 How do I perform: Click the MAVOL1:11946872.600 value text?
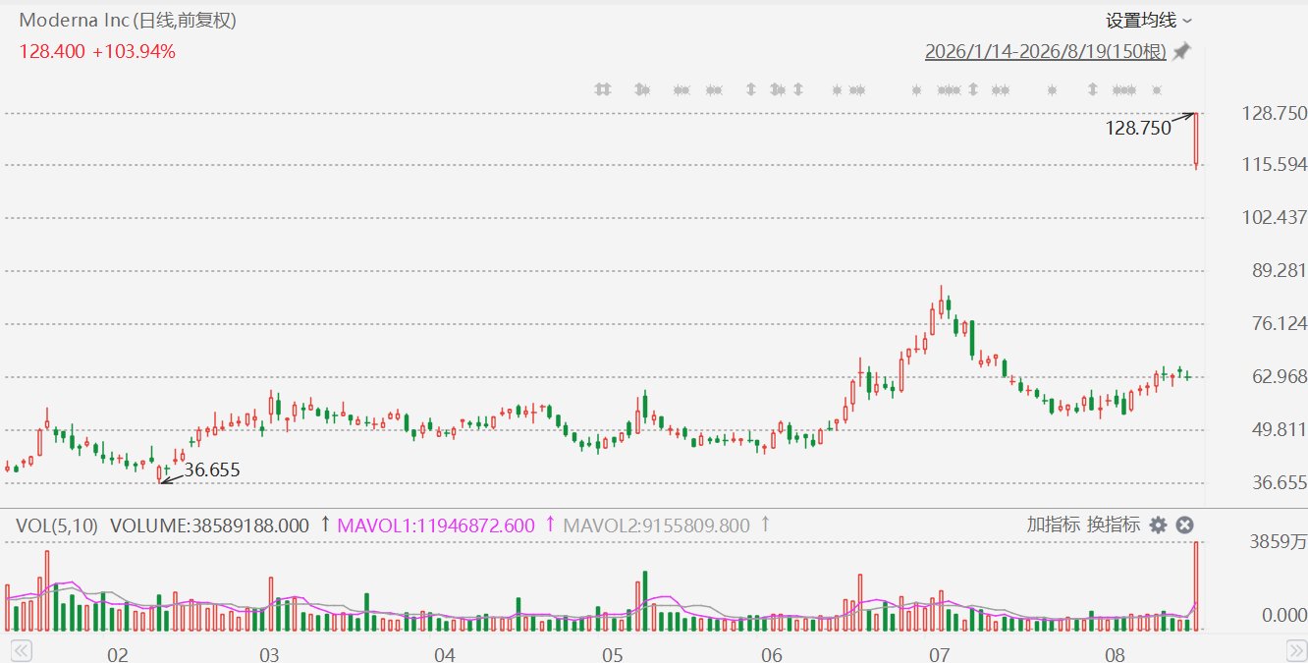[x=436, y=525]
